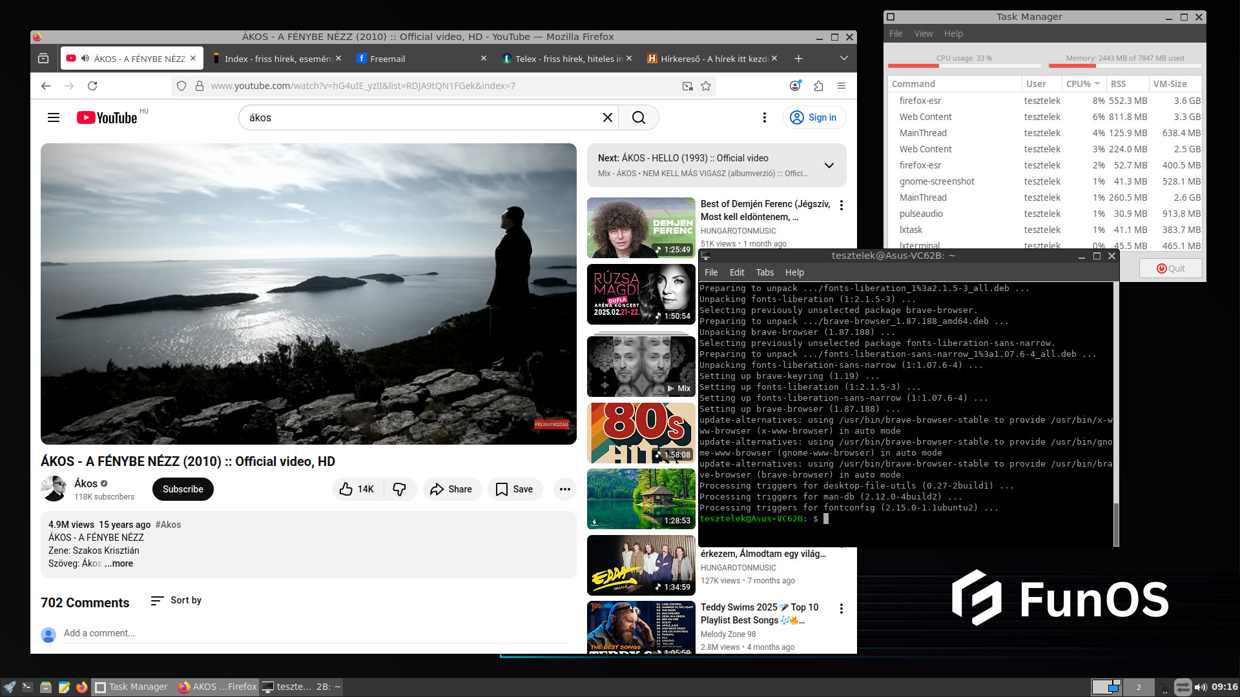The width and height of the screenshot is (1240, 697).
Task: Expand the Next mix playlist chevron
Action: click(829, 165)
